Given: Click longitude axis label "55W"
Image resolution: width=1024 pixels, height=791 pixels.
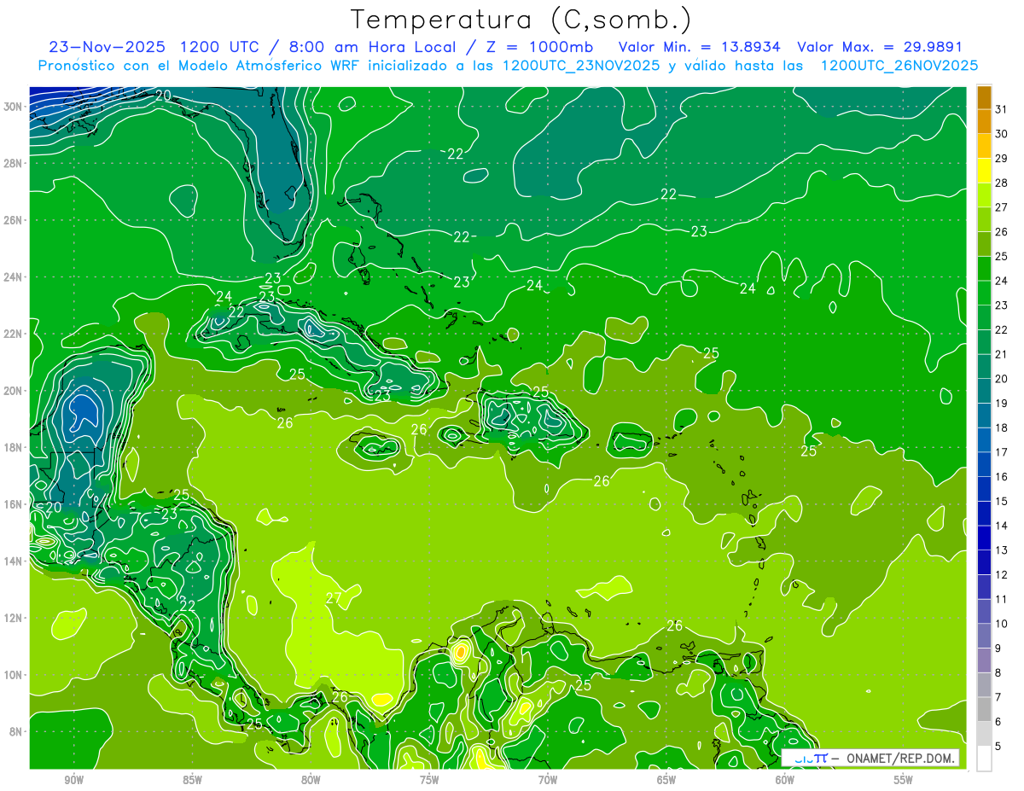Looking at the screenshot, I should point(904,780).
